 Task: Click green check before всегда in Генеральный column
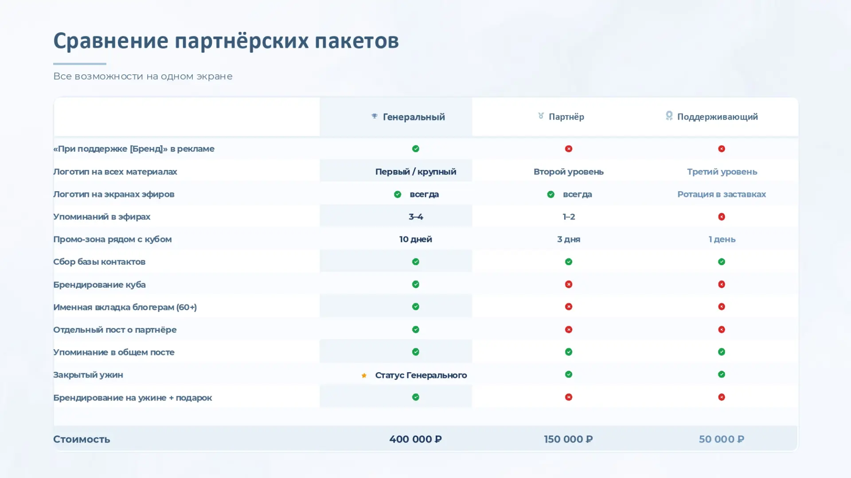pyautogui.click(x=398, y=194)
